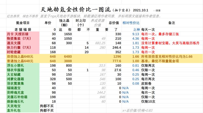Image resolution: width=203 pixels, height=113 pixels.
Task: Select the 荧晔魂光盒 cell
Action: point(16,92)
